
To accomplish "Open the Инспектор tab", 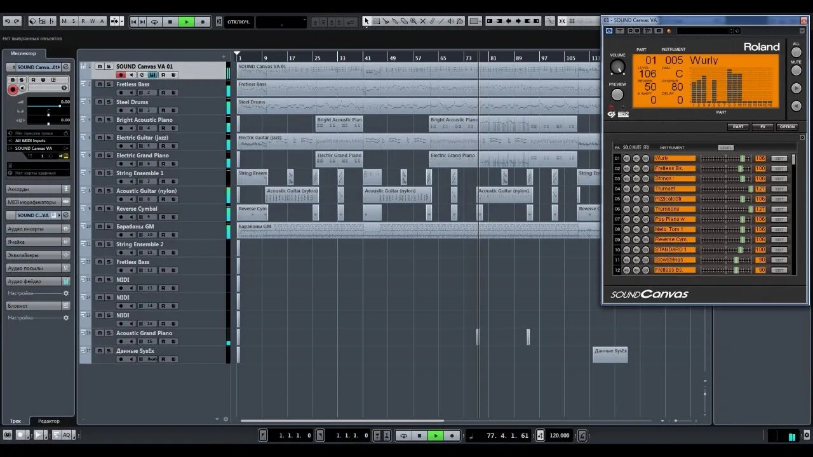I will (x=24, y=53).
